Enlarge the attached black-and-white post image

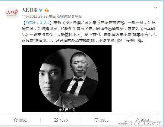pyautogui.click(x=67, y=78)
